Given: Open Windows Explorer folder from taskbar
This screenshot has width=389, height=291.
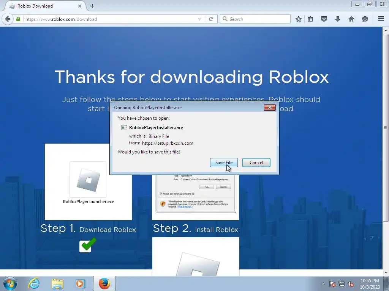Looking at the screenshot, I should tap(57, 283).
